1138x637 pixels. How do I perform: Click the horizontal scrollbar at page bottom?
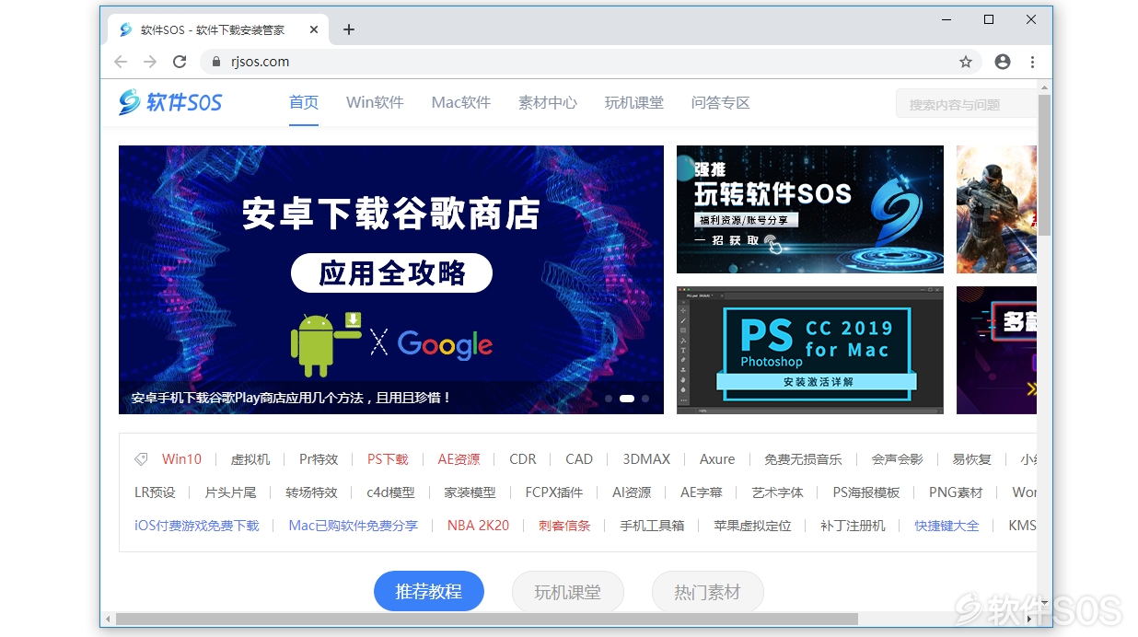pos(486,619)
